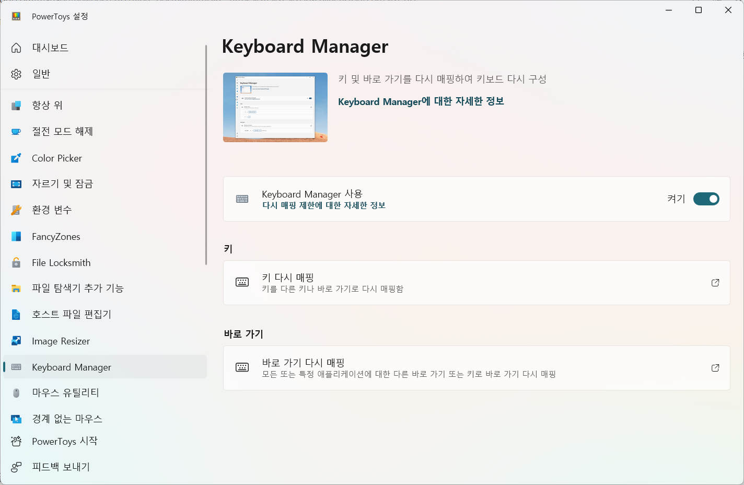Click the Image Resizer icon
The width and height of the screenshot is (744, 485).
tap(16, 341)
